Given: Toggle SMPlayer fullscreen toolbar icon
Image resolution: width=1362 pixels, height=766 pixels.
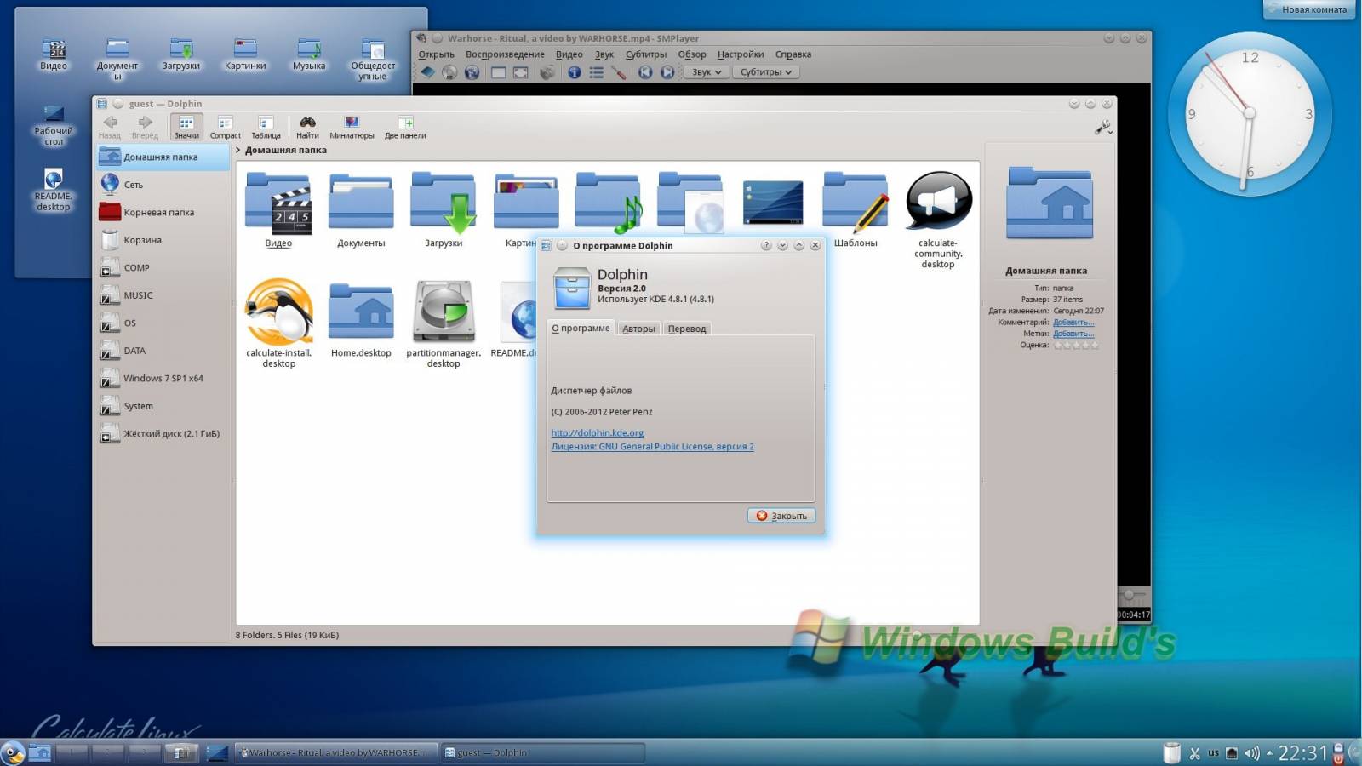Looking at the screenshot, I should coord(520,72).
